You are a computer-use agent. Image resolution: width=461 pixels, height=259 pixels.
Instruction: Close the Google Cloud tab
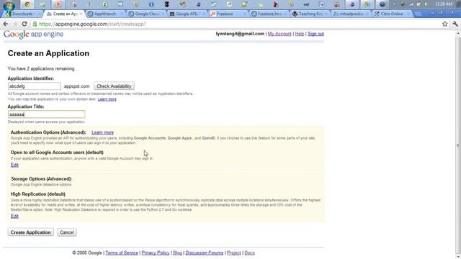(x=163, y=14)
